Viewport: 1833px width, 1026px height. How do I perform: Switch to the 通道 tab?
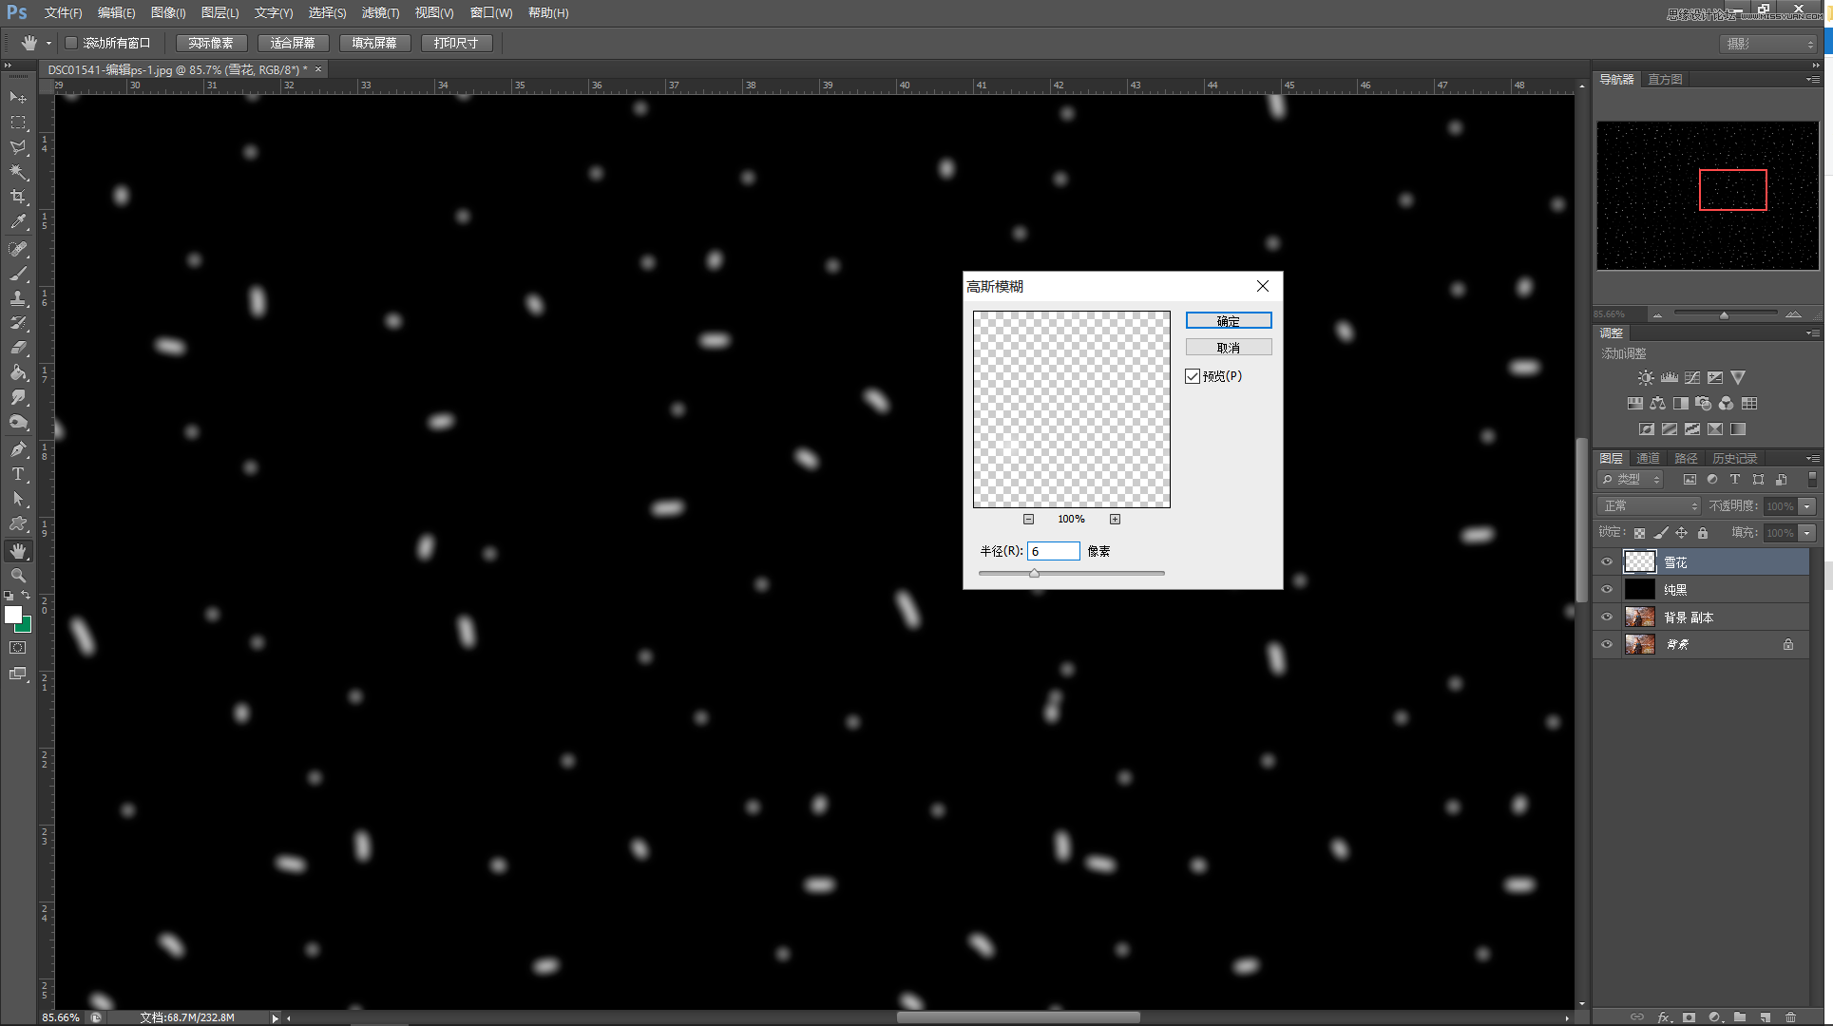1648,459
